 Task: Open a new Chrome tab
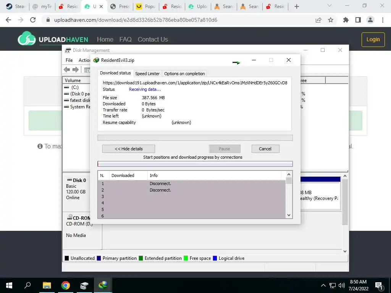point(296,6)
